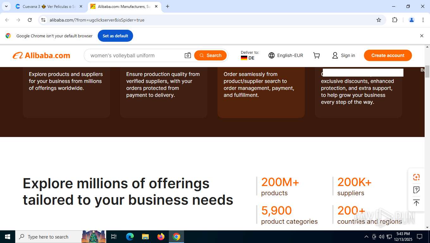Open the Chrome three-dot menu
The width and height of the screenshot is (430, 243).
pos(423,20)
